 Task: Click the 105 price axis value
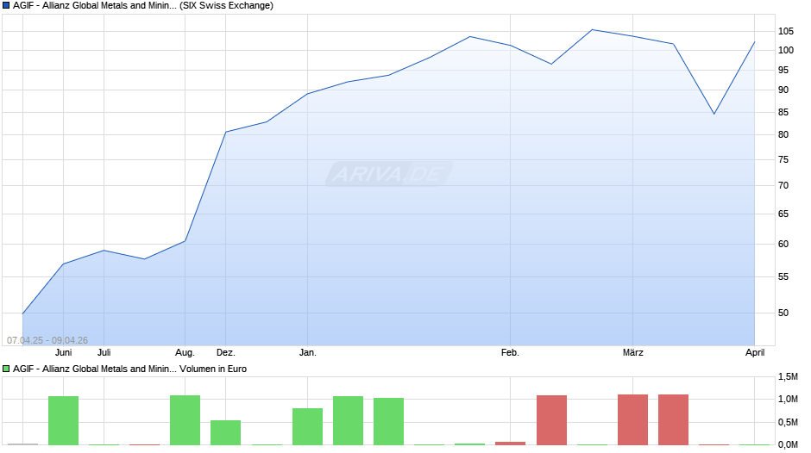click(x=786, y=32)
